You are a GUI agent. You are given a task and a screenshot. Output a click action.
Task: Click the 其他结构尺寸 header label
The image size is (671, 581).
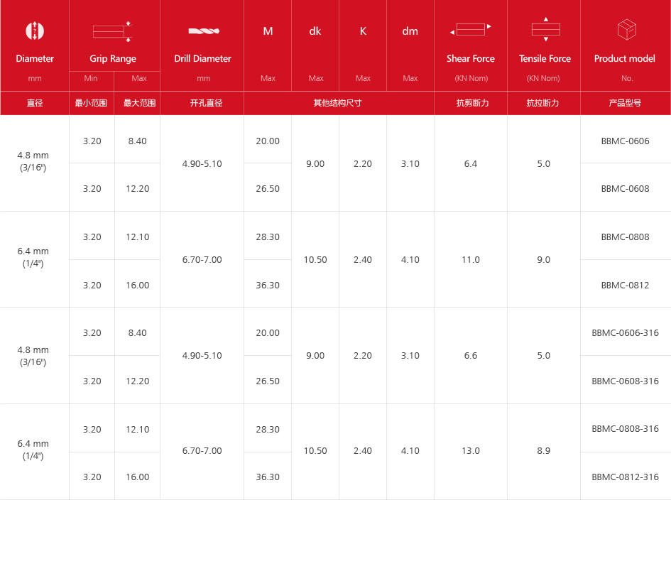coord(338,103)
